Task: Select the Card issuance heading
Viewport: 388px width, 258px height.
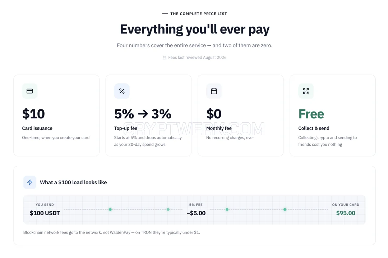Action: (37, 128)
